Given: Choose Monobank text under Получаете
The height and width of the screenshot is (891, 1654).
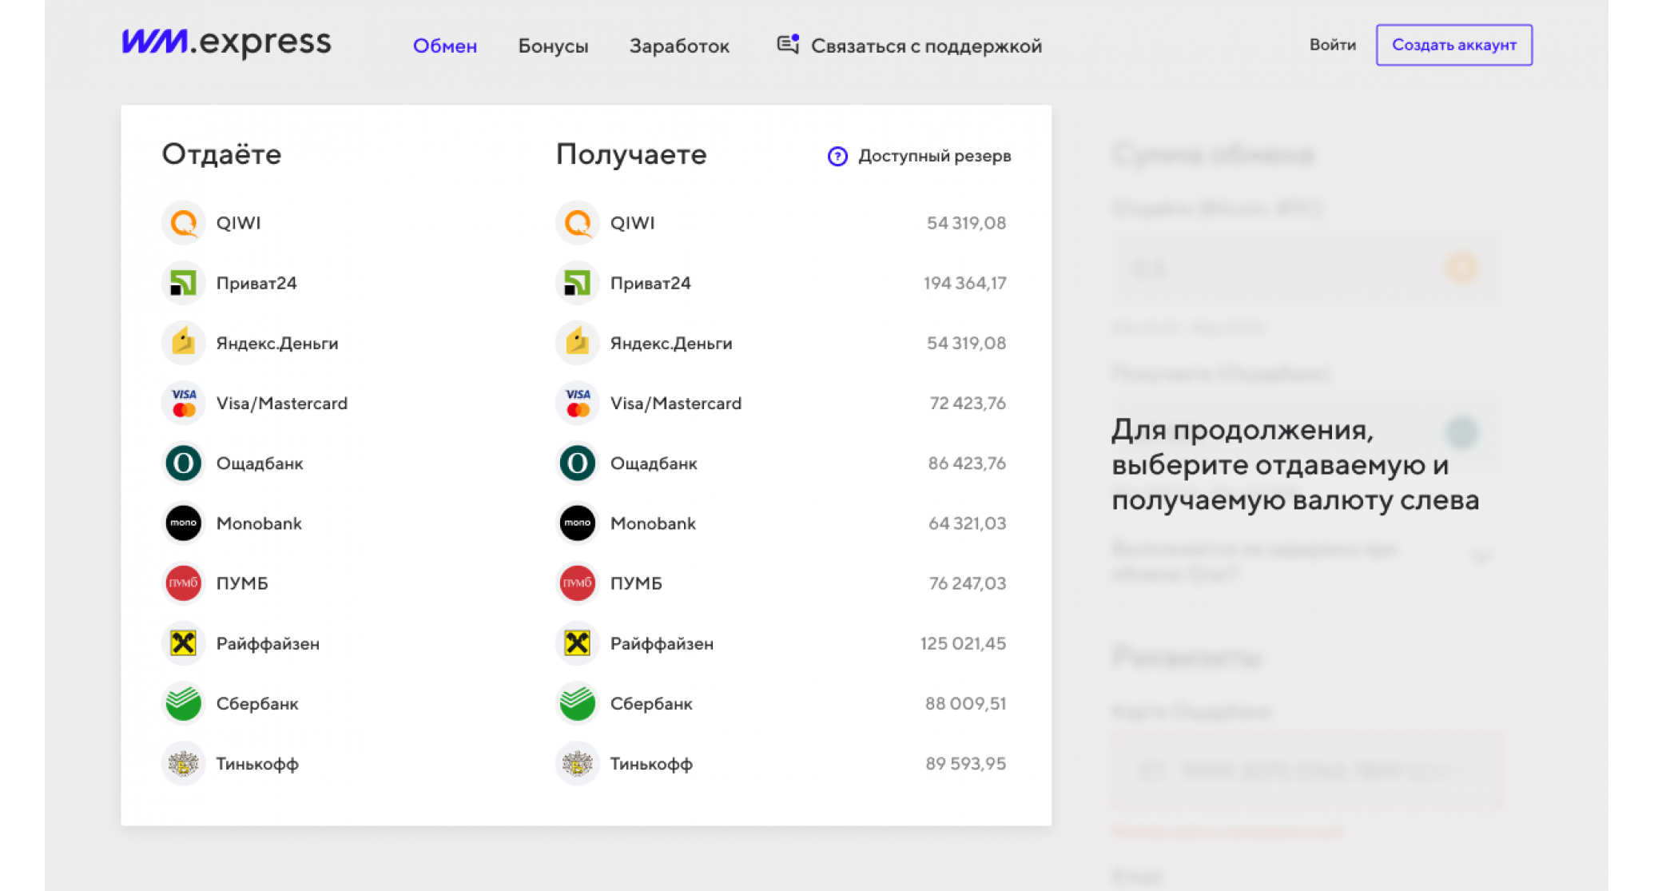Looking at the screenshot, I should 653,523.
